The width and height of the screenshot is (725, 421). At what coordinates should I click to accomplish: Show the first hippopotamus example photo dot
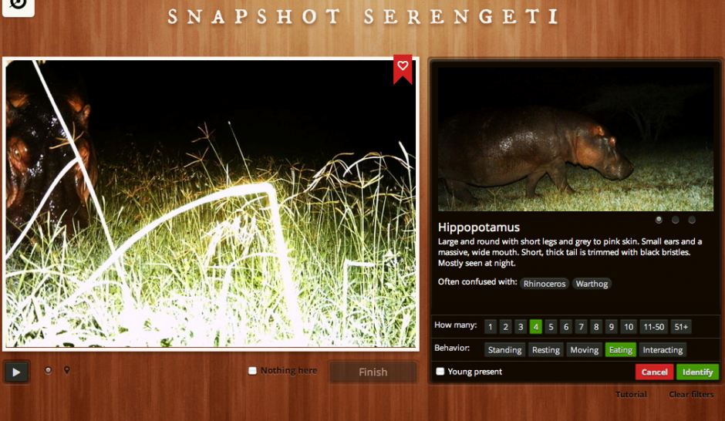(659, 220)
